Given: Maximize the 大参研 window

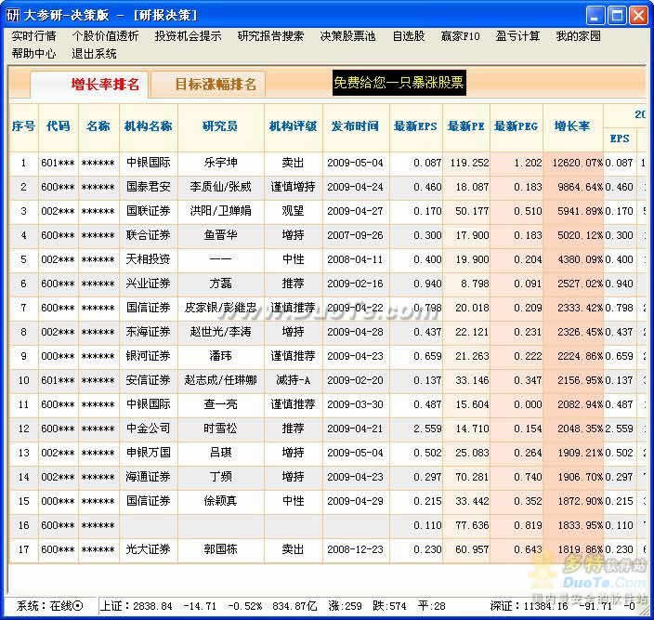Looking at the screenshot, I should [617, 16].
